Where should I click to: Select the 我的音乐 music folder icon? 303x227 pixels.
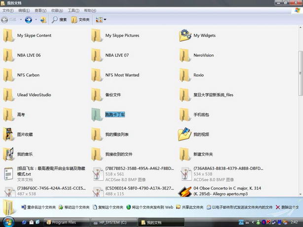point(9,154)
